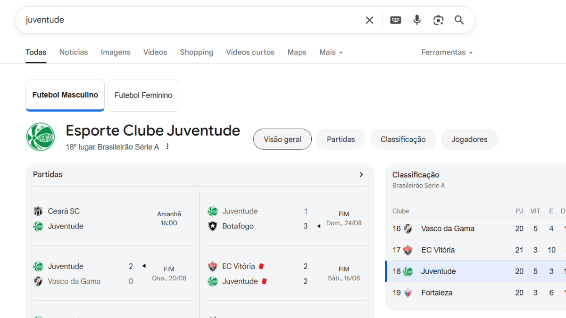The image size is (566, 318).
Task: Open the Ferramentas dropdown
Action: click(447, 52)
